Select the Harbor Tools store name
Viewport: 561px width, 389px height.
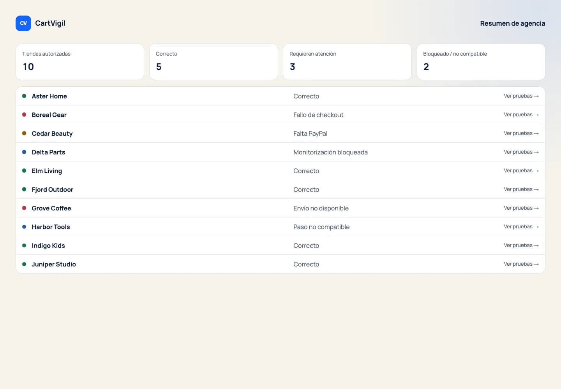[x=51, y=227]
